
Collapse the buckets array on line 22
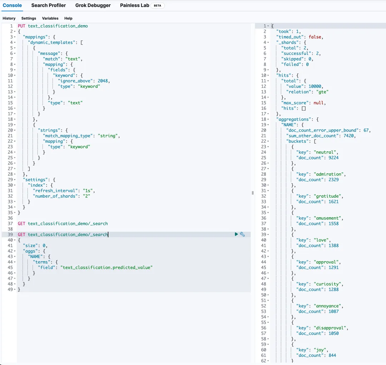(x=268, y=141)
